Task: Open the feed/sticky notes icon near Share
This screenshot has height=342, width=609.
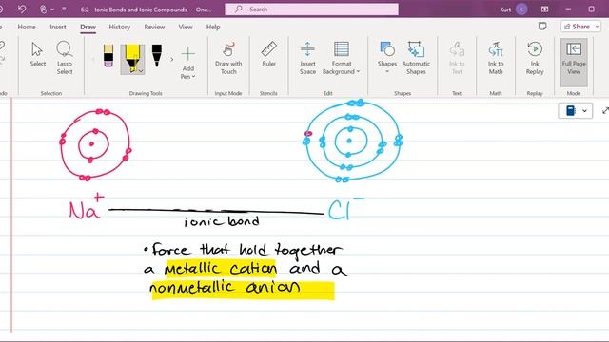Action: tap(542, 26)
